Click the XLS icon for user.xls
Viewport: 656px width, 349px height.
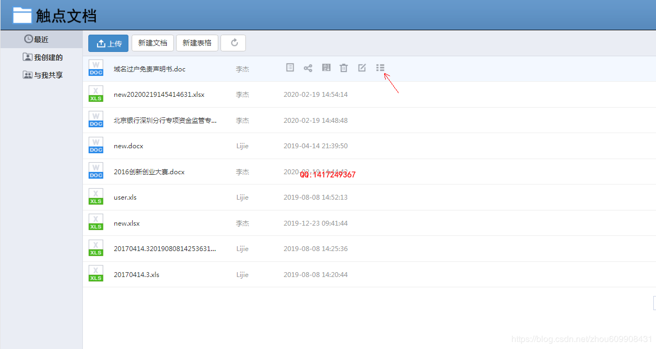[x=96, y=197]
